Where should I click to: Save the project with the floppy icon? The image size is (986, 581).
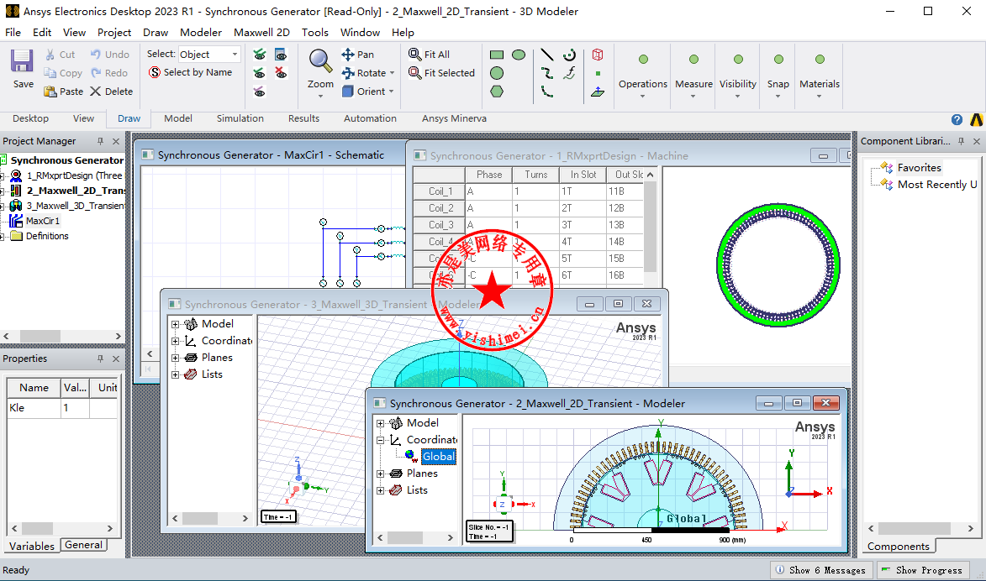tap(22, 61)
